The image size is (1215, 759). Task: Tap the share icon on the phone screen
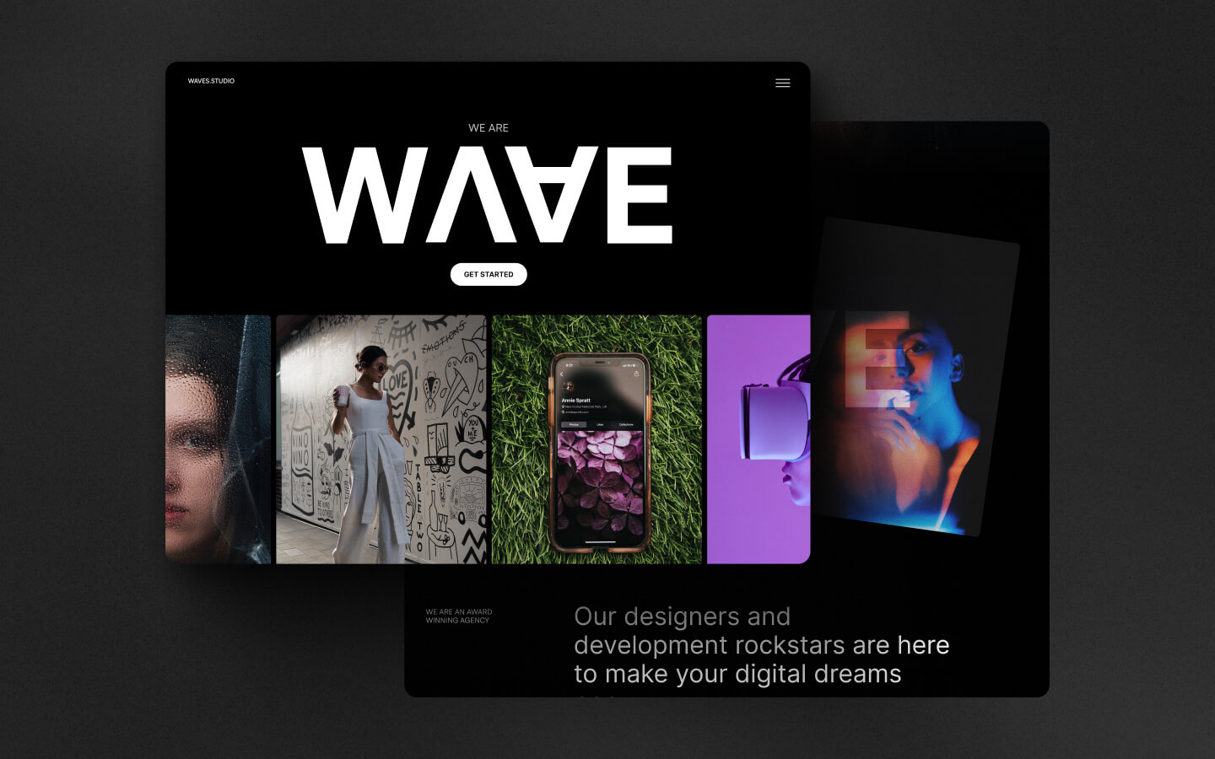(636, 374)
